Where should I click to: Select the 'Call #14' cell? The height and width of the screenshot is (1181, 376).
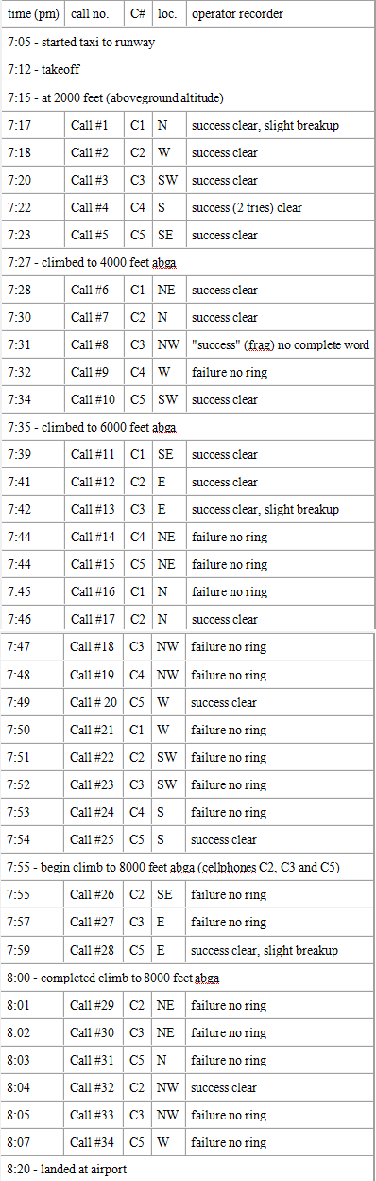click(x=94, y=537)
